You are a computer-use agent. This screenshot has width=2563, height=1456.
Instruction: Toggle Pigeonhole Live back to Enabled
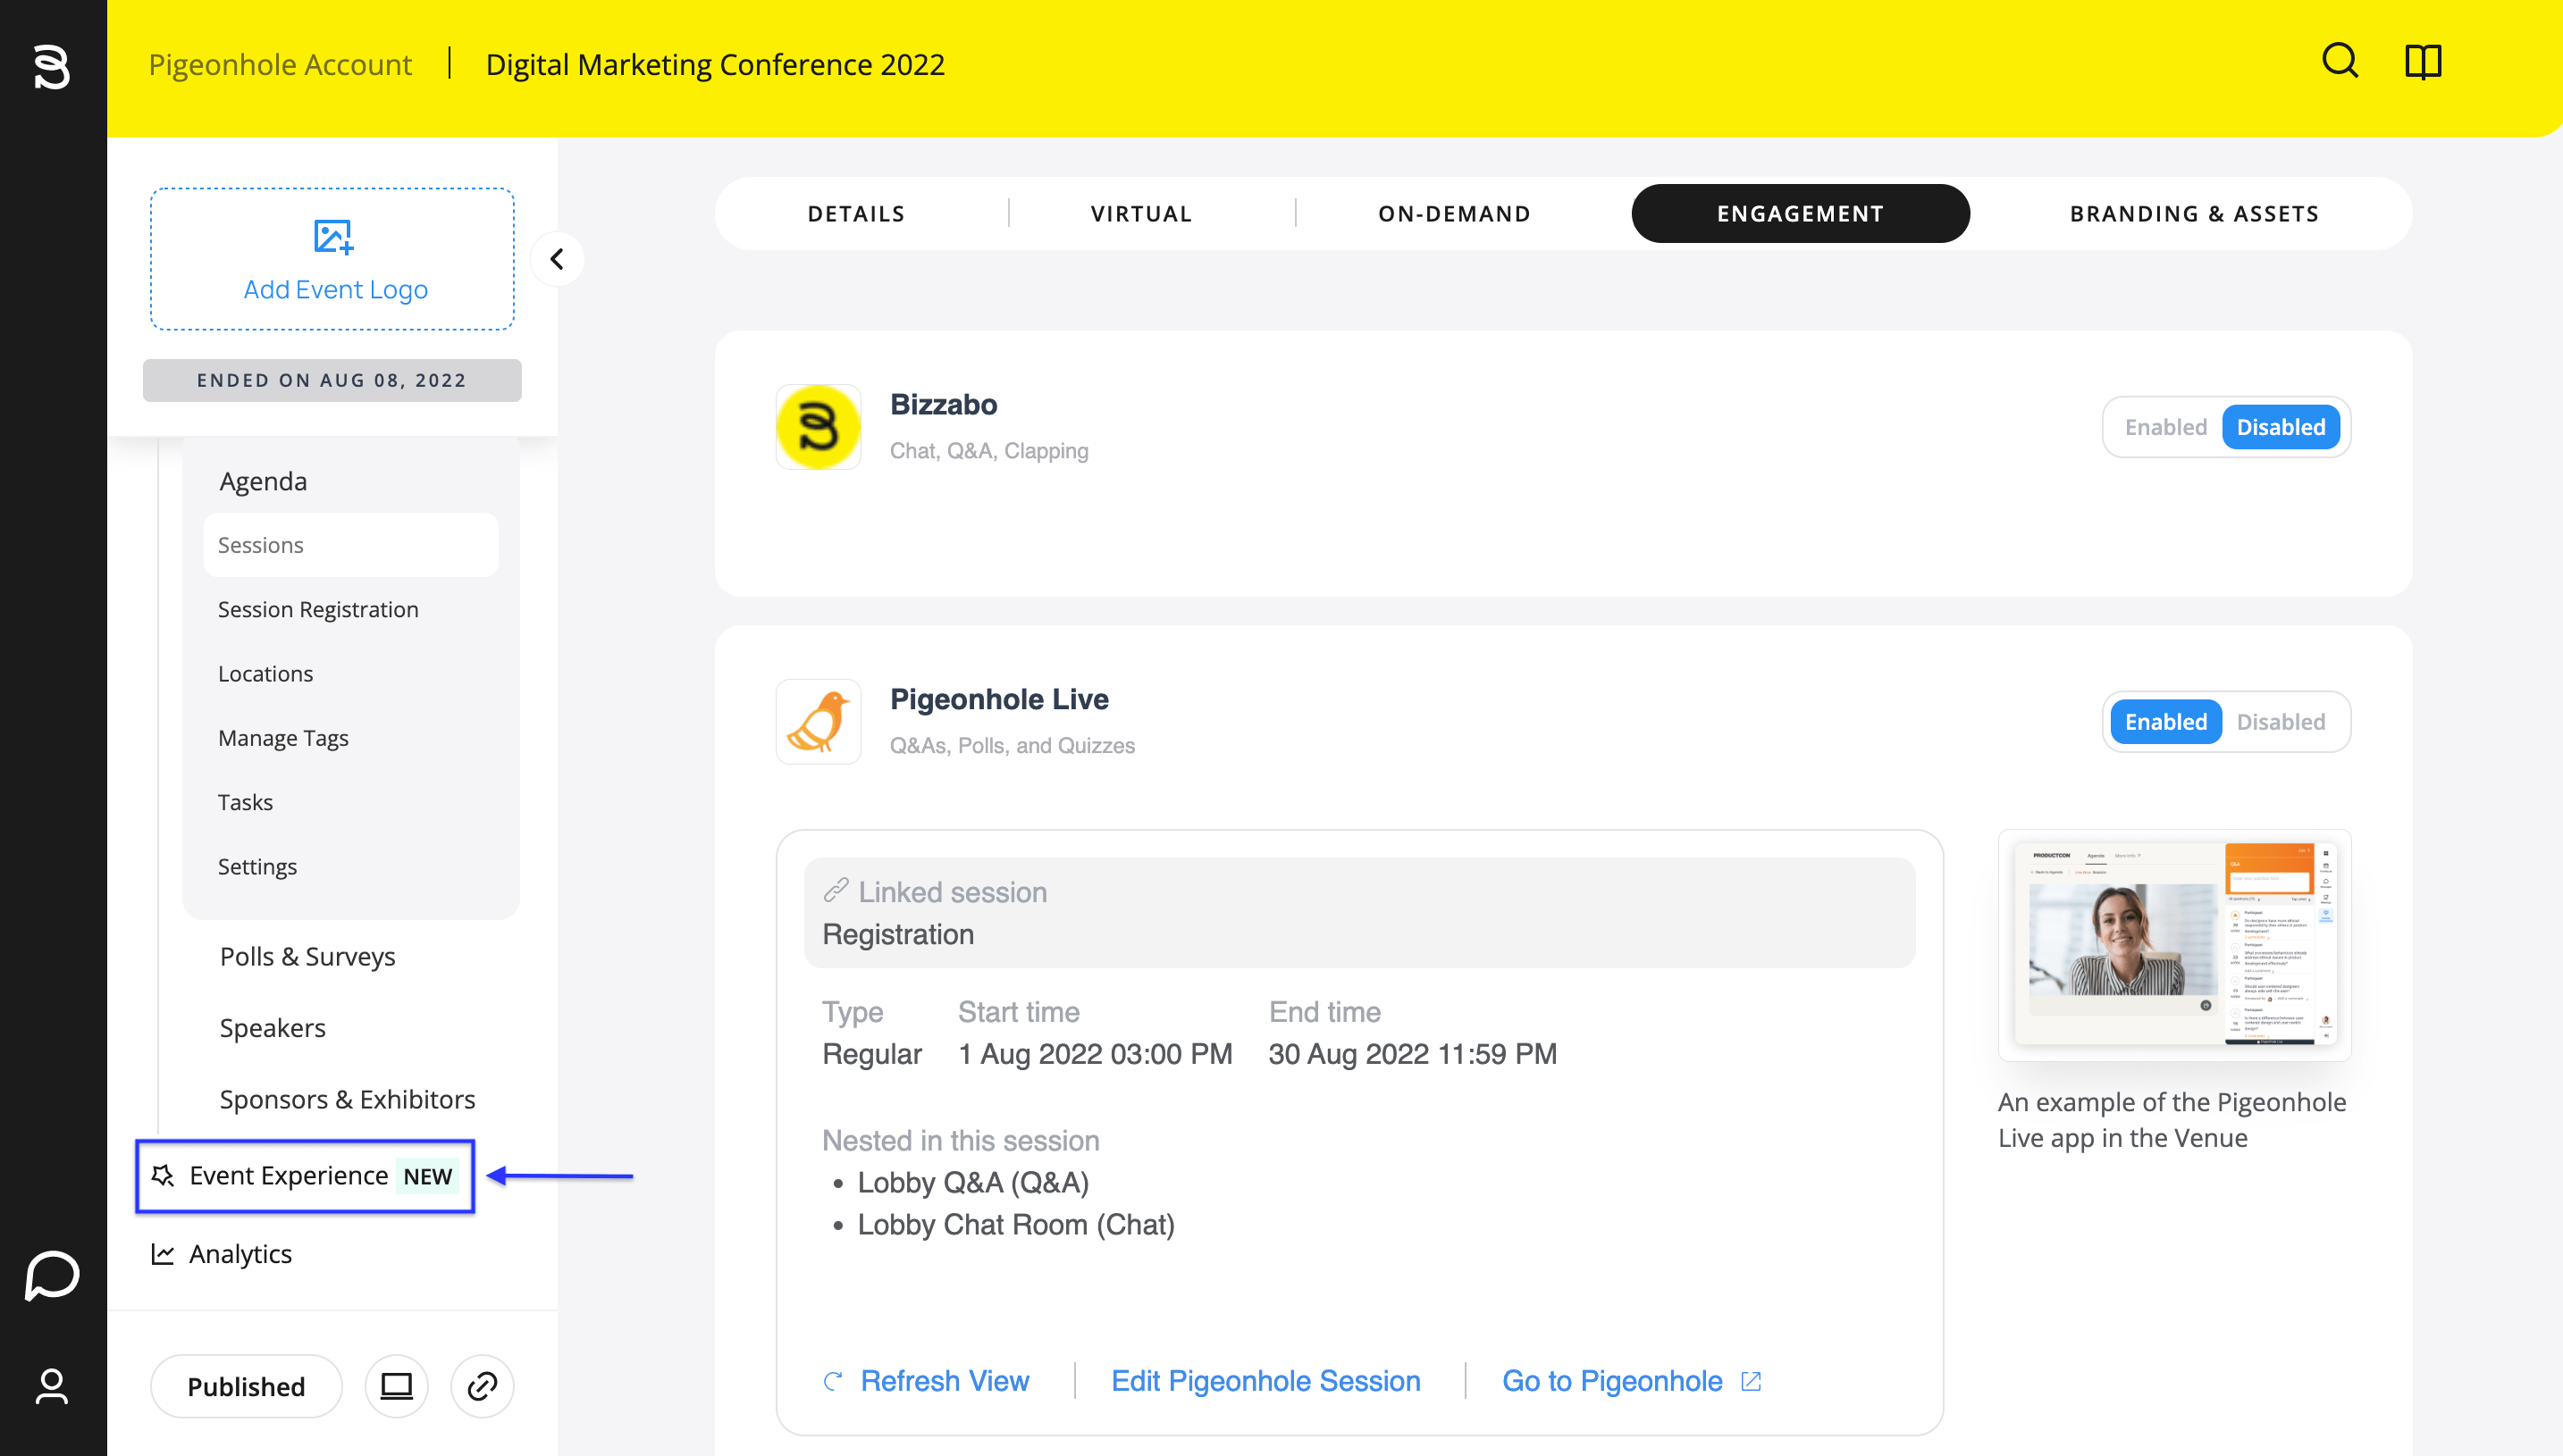click(x=2164, y=721)
